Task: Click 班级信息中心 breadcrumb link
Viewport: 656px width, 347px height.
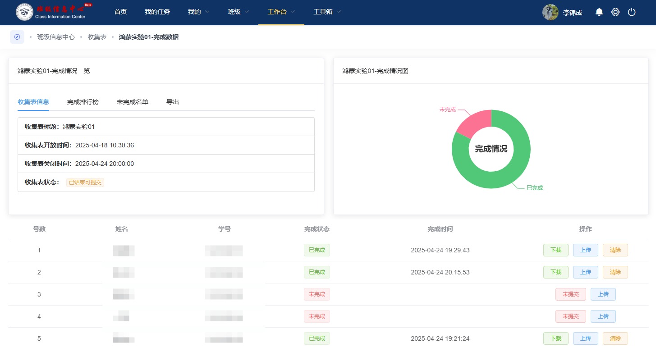Action: click(x=56, y=37)
